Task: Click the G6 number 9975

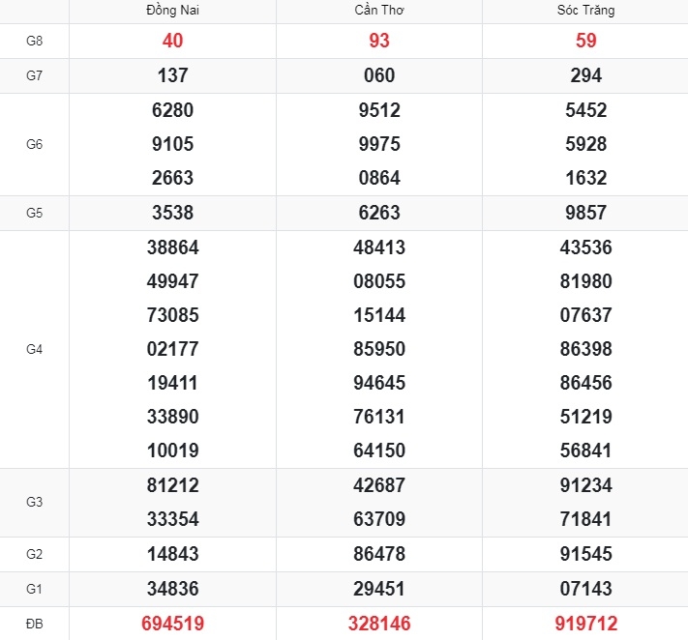Action: pyautogui.click(x=379, y=144)
